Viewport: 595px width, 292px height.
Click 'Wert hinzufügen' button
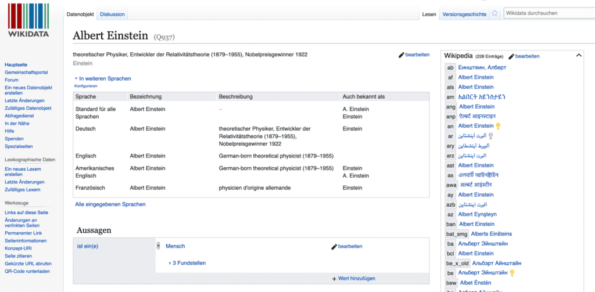pos(354,278)
